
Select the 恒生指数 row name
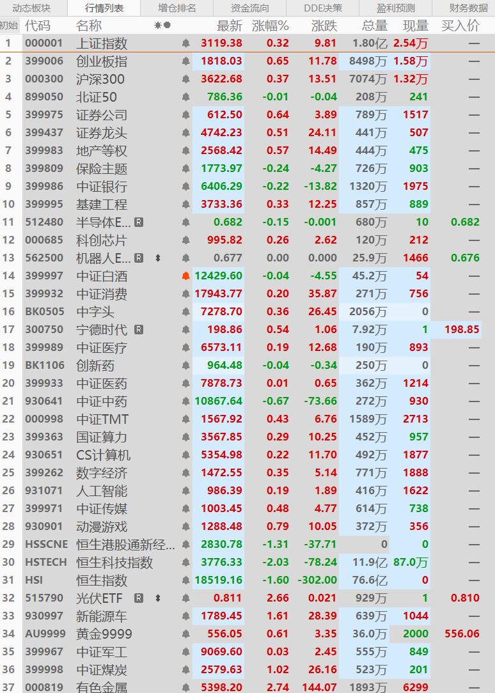102,580
